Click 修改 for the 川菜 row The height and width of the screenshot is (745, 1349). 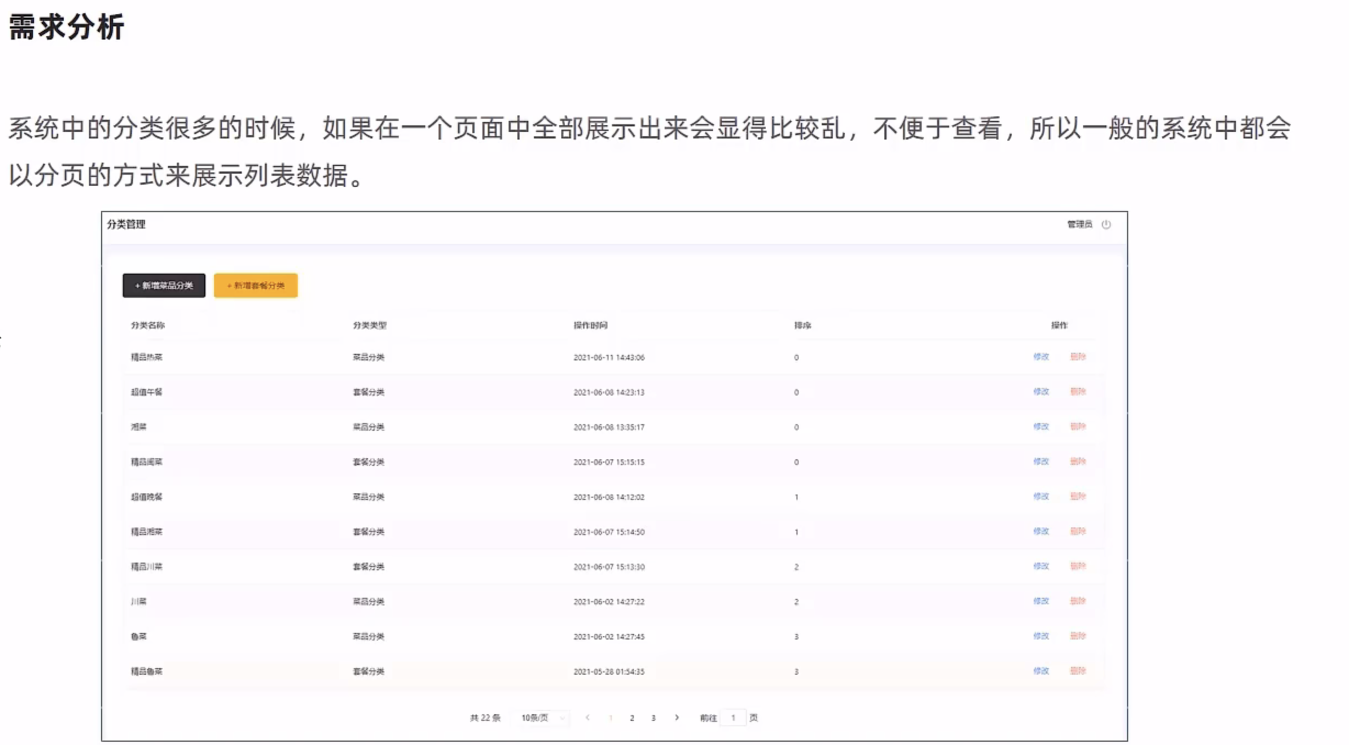pyautogui.click(x=1041, y=601)
